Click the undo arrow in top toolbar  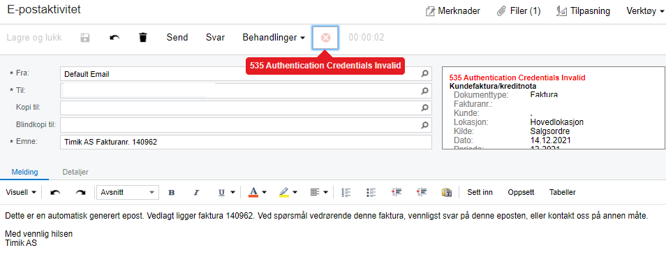coord(114,38)
